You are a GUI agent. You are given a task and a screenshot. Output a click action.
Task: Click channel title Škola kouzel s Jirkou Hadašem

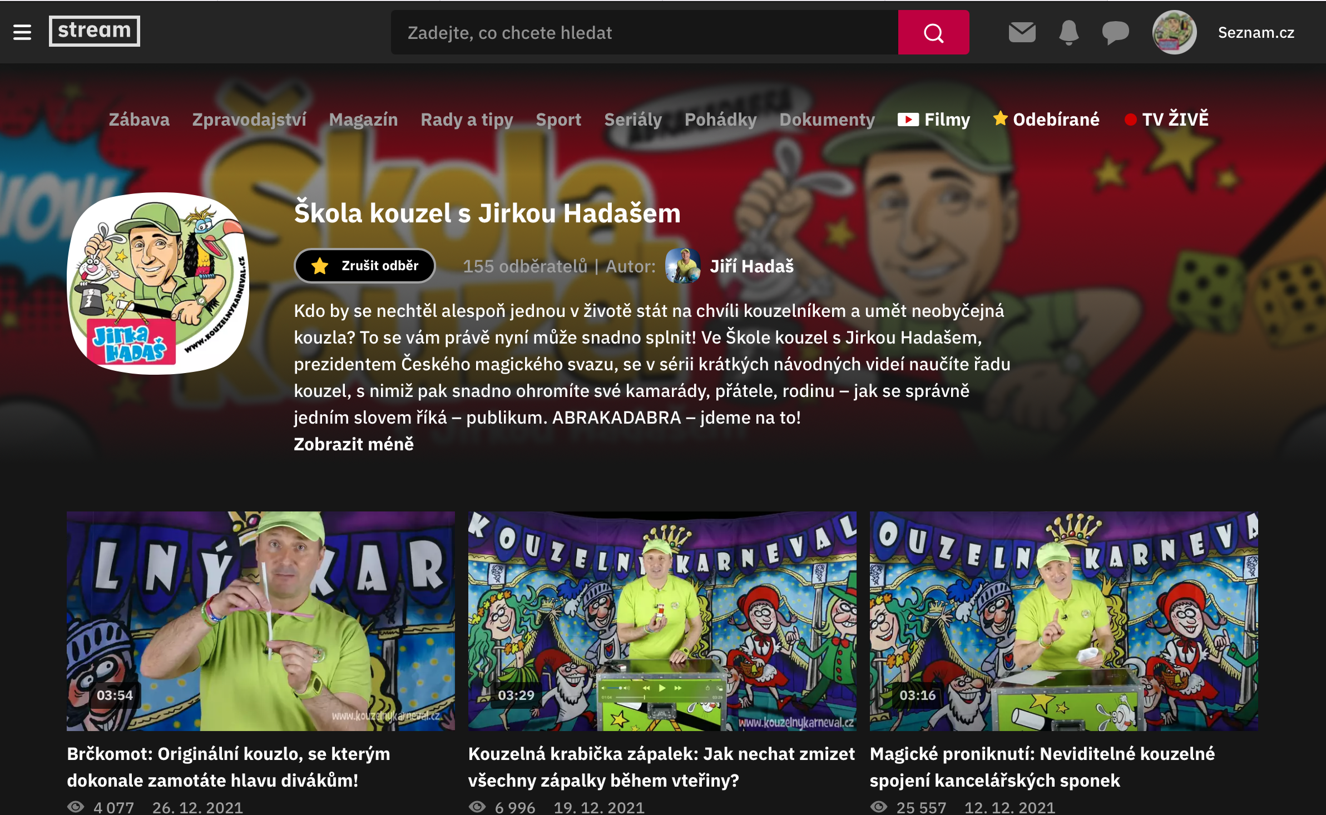tap(487, 213)
